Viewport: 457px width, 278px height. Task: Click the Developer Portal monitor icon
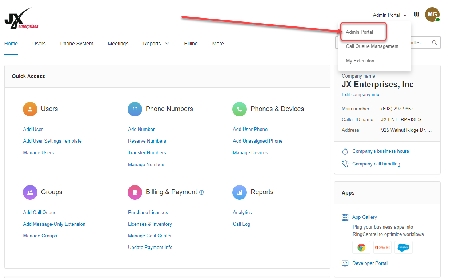tap(345, 263)
